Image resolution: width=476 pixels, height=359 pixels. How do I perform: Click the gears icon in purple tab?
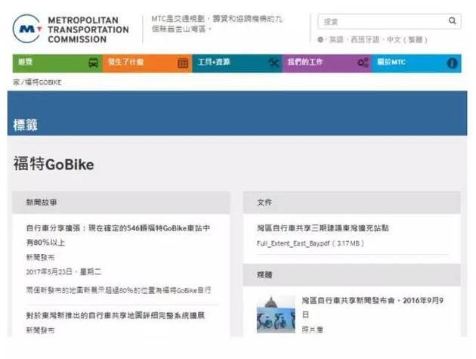coord(363,63)
